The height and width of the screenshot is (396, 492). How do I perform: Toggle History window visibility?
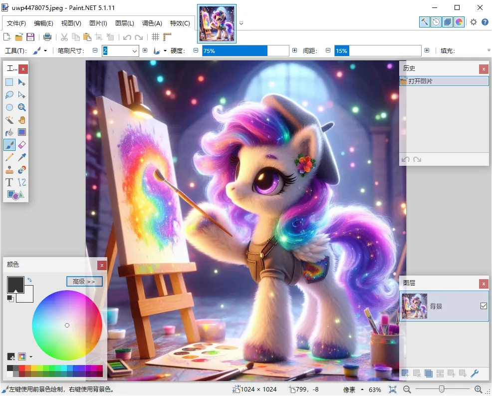point(436,22)
